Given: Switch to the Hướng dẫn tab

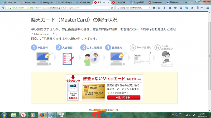Looking at the screenshot, I should click(x=47, y=2).
